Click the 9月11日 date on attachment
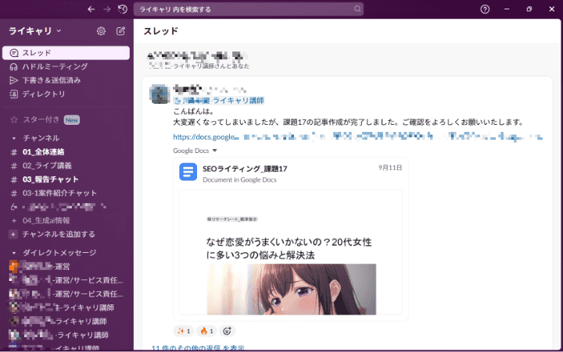Viewport: 563px width, 352px height. click(x=390, y=168)
